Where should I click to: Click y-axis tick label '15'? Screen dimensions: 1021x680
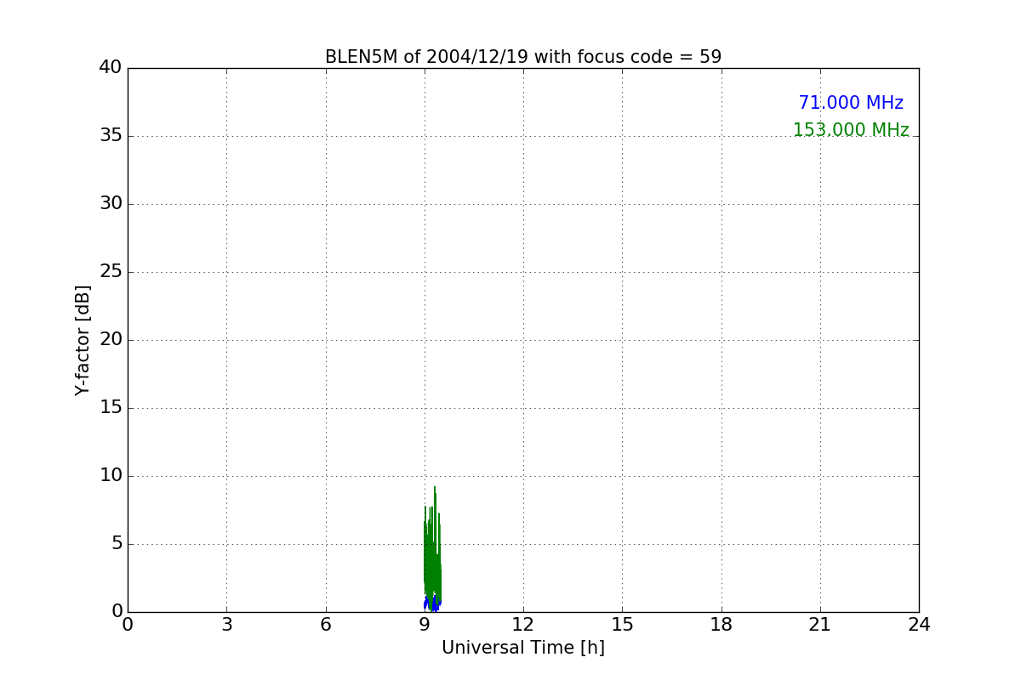pyautogui.click(x=111, y=408)
